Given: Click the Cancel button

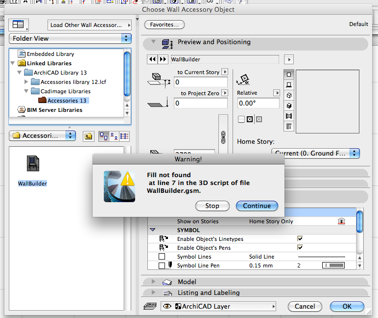Looking at the screenshot, I should (x=305, y=306).
